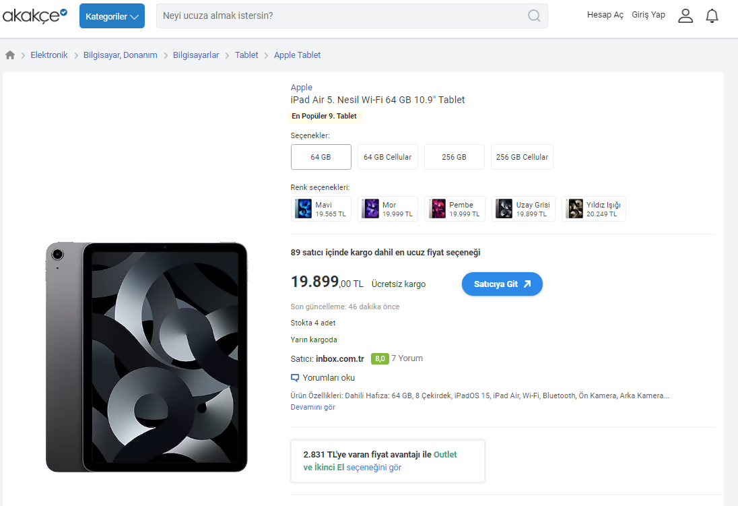Click the speech bubble comments icon
738x506 pixels.
pyautogui.click(x=295, y=378)
